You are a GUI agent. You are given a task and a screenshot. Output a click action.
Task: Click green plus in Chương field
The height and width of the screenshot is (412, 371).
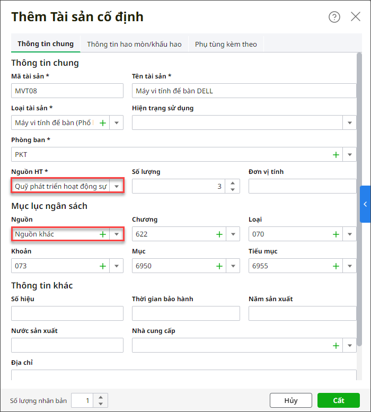point(219,234)
